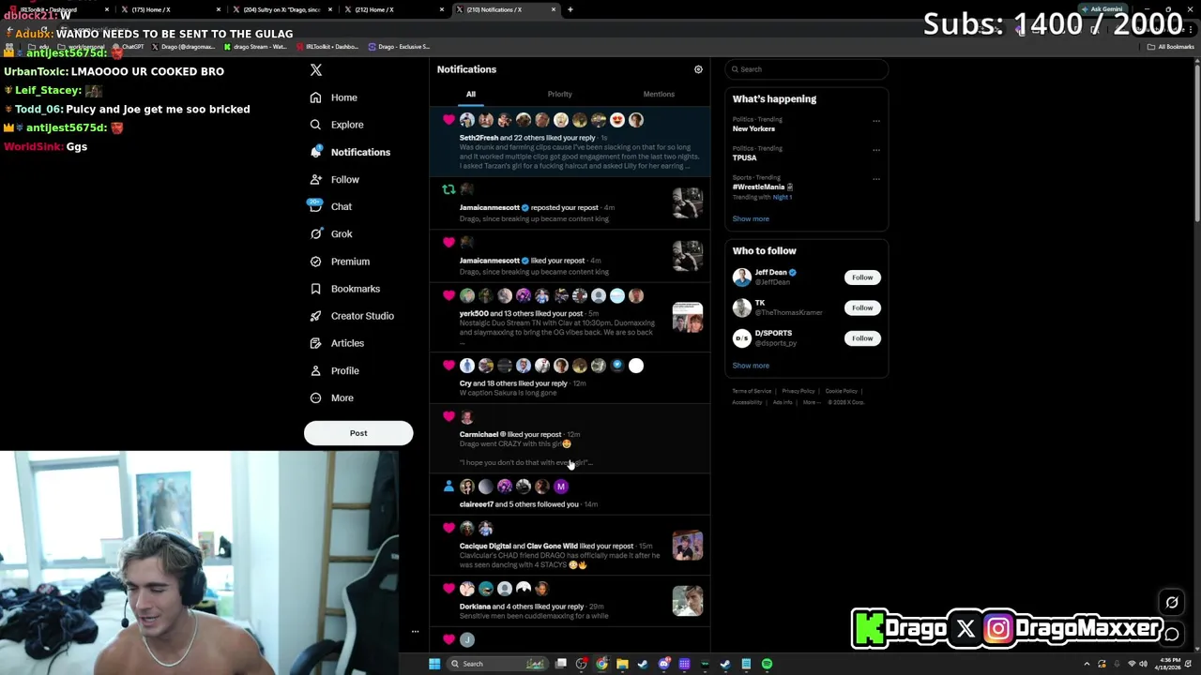Follow D/SPORTS

click(862, 337)
